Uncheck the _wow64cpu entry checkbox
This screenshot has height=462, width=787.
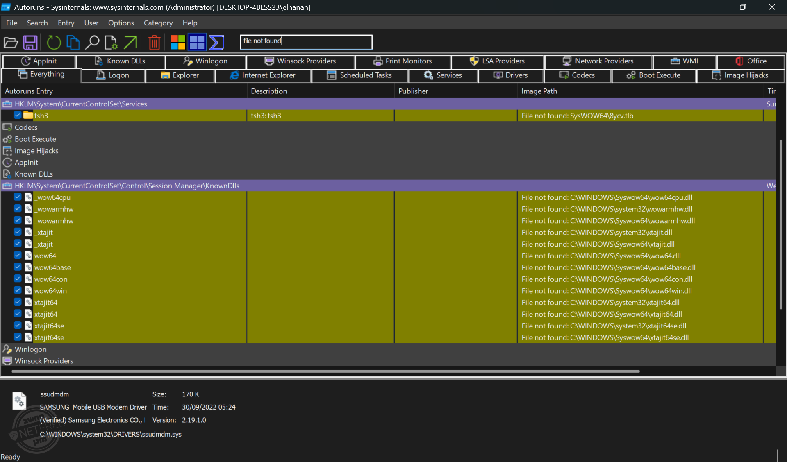(x=17, y=197)
